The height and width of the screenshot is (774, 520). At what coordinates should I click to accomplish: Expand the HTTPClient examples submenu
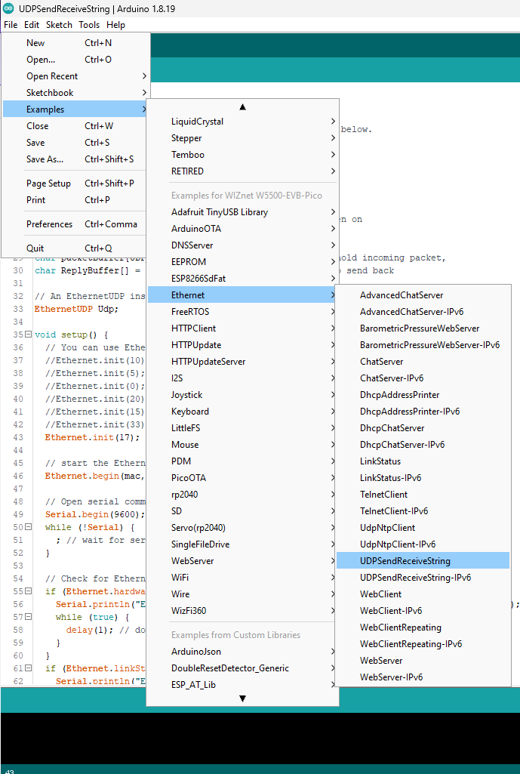click(242, 328)
